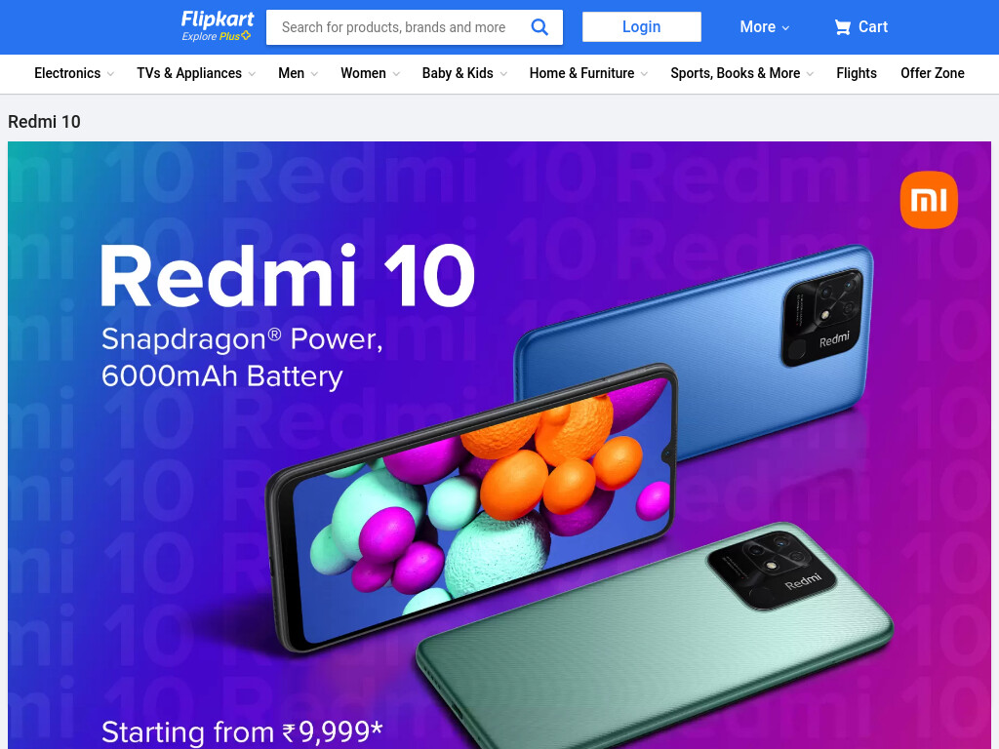
Task: Select the Women category menu
Action: point(370,73)
